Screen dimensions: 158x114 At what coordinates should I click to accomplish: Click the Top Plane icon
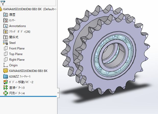[x=6, y=54]
